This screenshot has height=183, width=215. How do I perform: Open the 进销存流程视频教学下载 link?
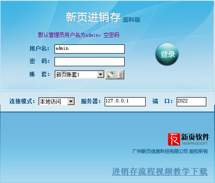click(160, 172)
